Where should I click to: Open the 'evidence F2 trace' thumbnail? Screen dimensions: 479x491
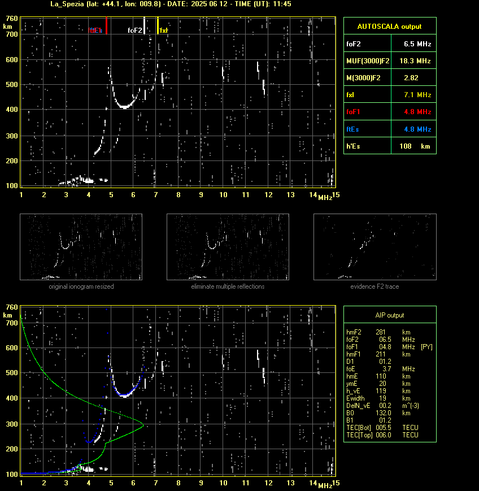click(375, 247)
